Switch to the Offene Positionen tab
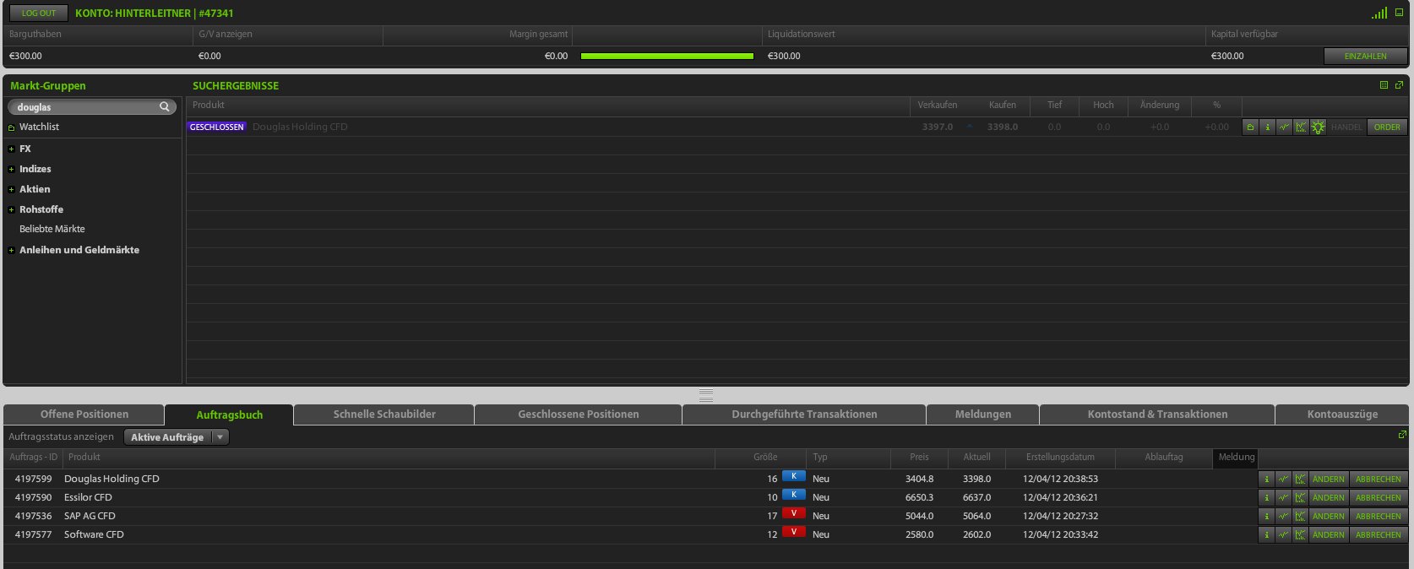1414x569 pixels. 84,415
